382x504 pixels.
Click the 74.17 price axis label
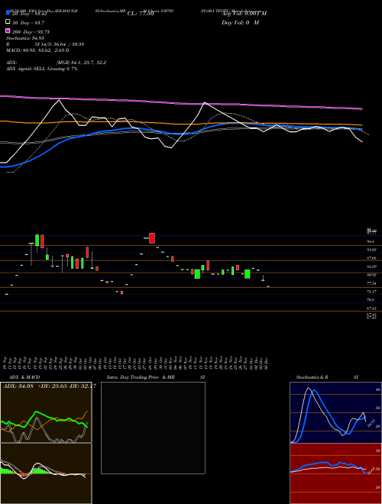click(x=371, y=292)
